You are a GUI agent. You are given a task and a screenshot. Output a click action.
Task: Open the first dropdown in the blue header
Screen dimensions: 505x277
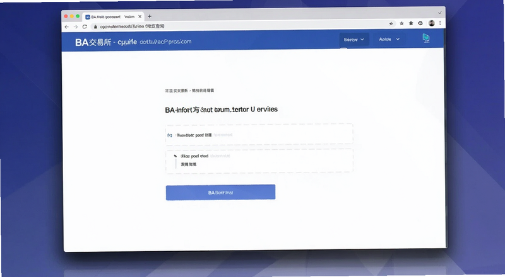(354, 40)
